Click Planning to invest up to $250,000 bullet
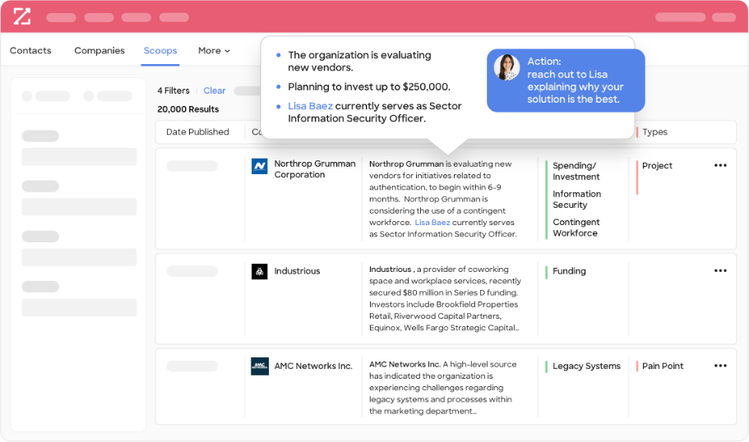Screen dimensions: 749x442 point(369,87)
